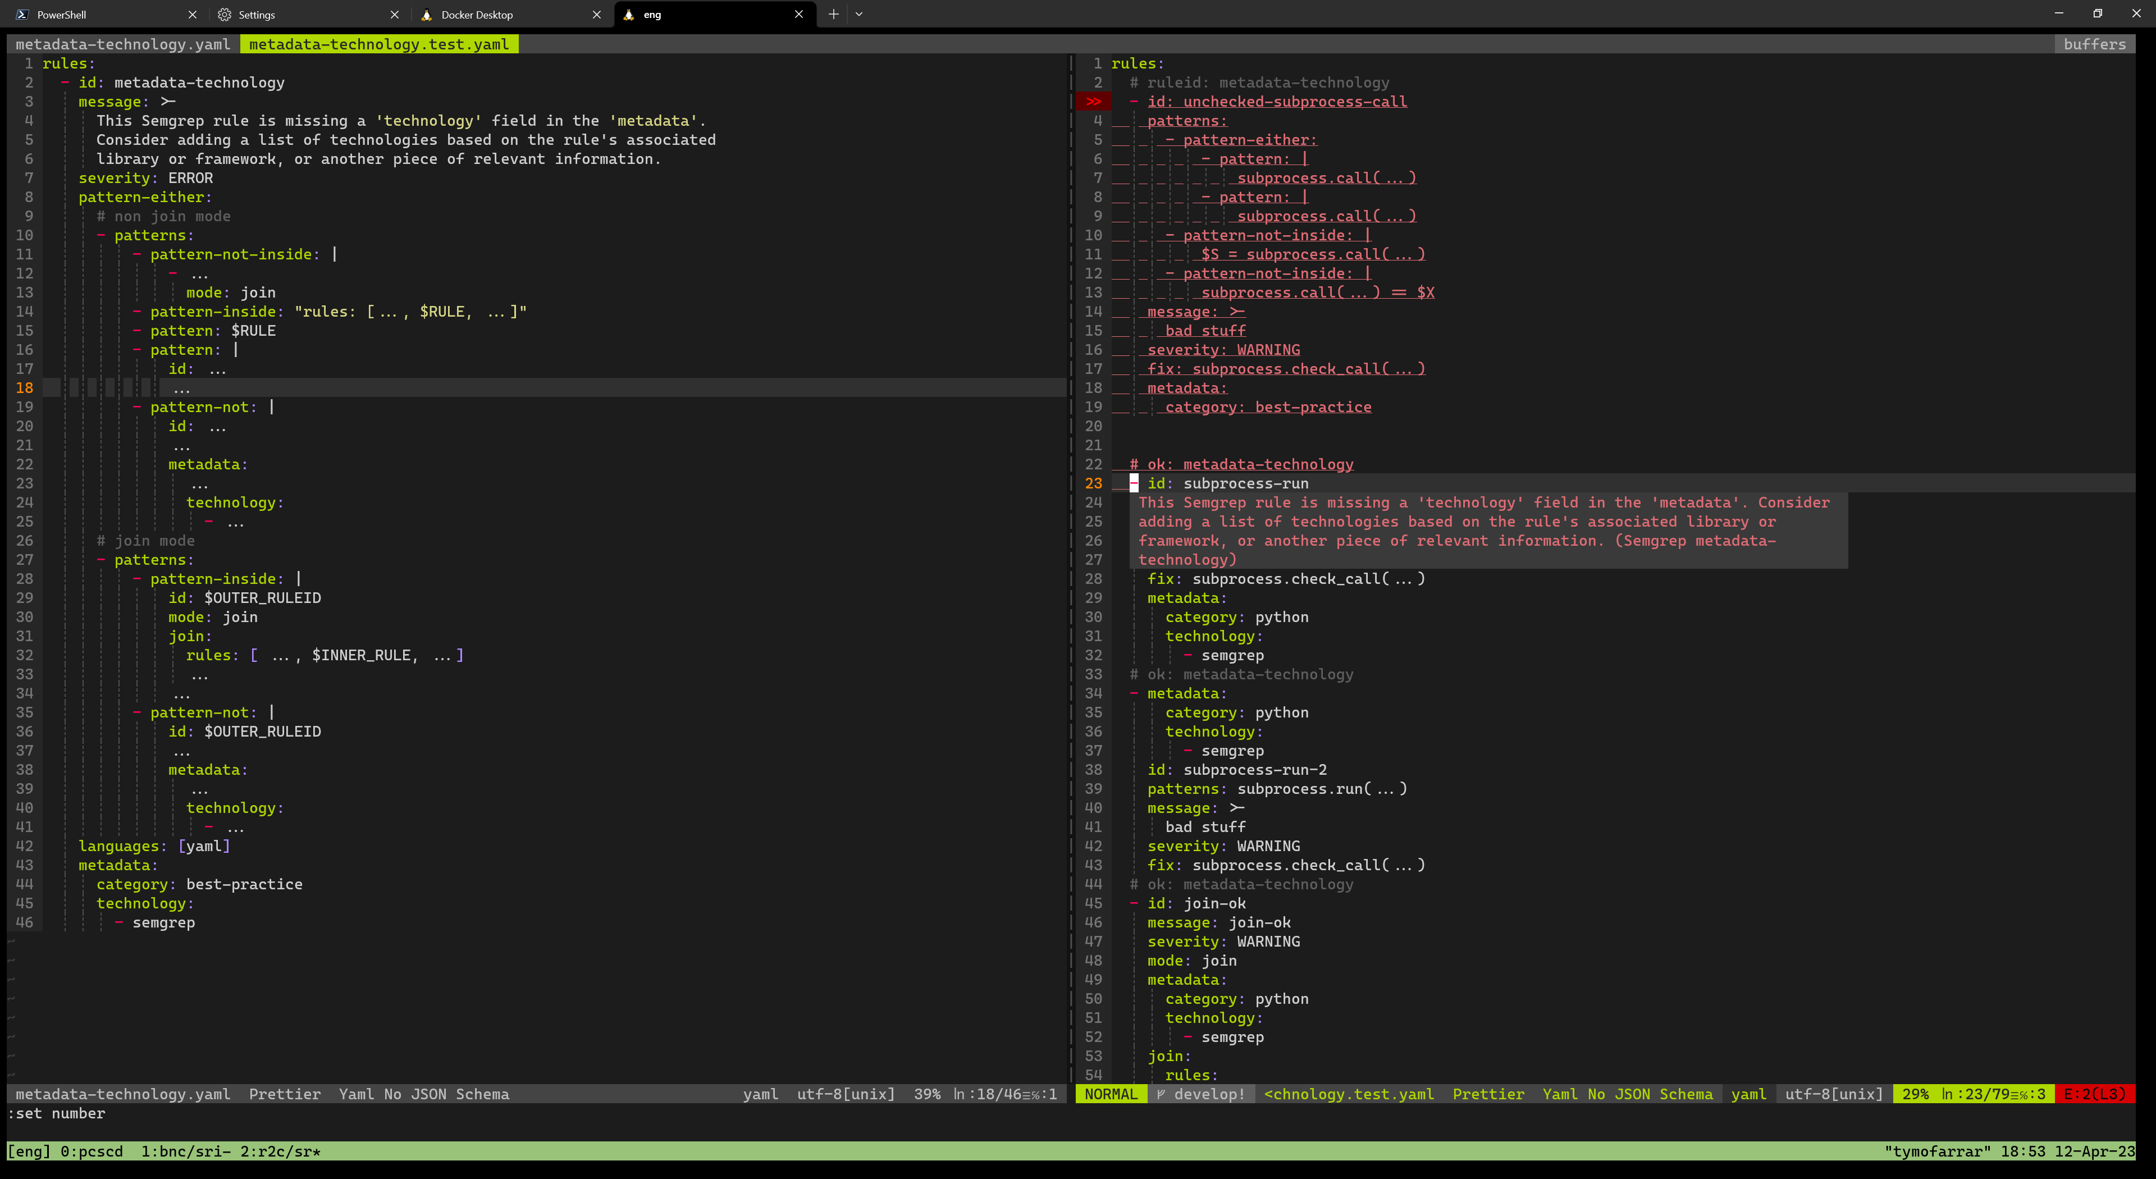Click the Linux penguin icon on Docker Desktop tab
Screen dimensions: 2156x1179
426,14
